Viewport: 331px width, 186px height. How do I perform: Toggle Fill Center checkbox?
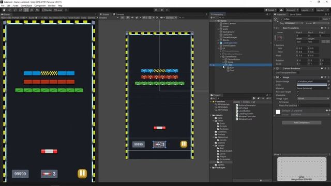(298, 102)
